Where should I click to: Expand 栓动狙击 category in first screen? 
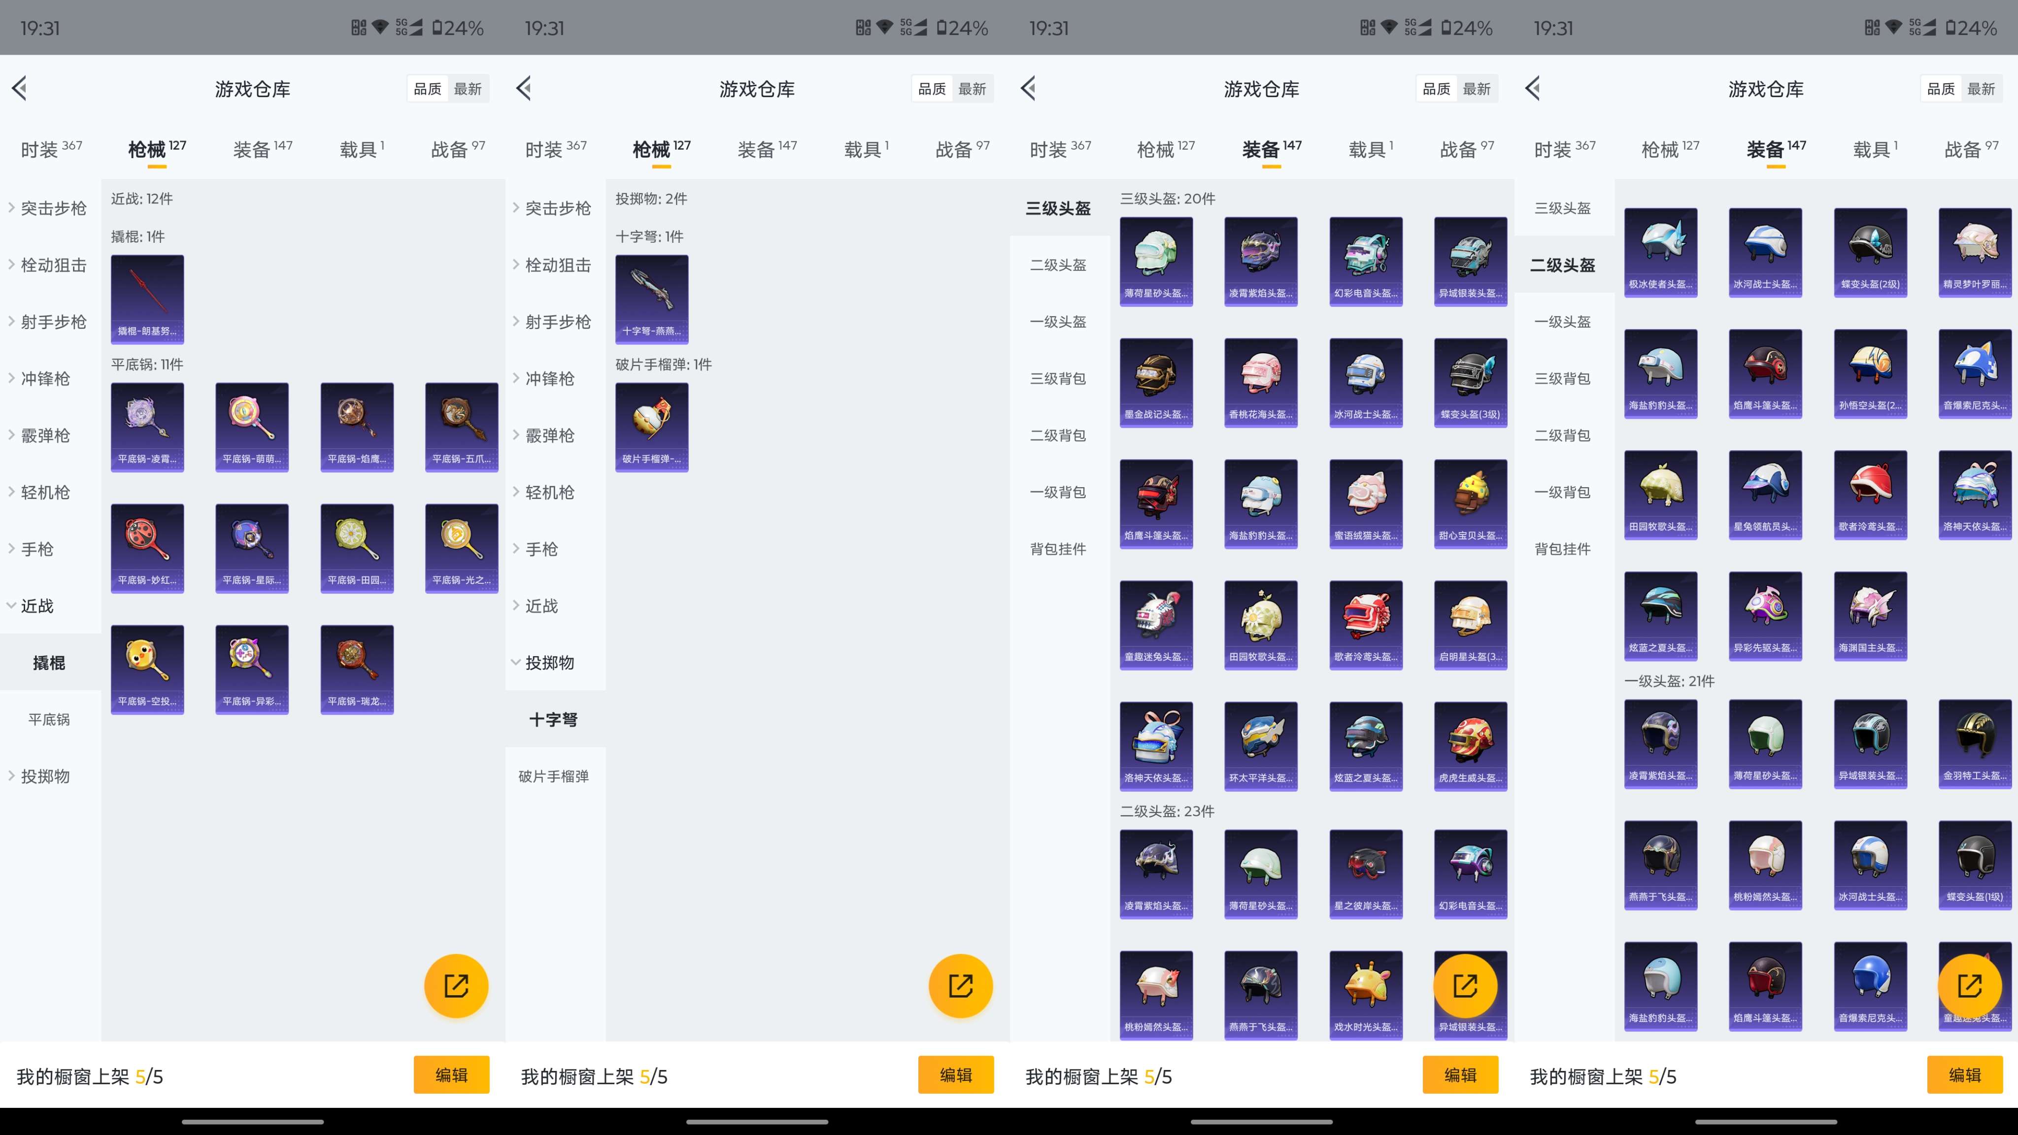pyautogui.click(x=50, y=265)
